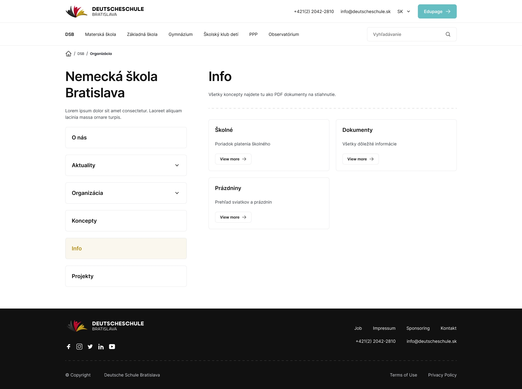
Task: Open the LinkedIn icon in the footer
Action: [x=101, y=347]
